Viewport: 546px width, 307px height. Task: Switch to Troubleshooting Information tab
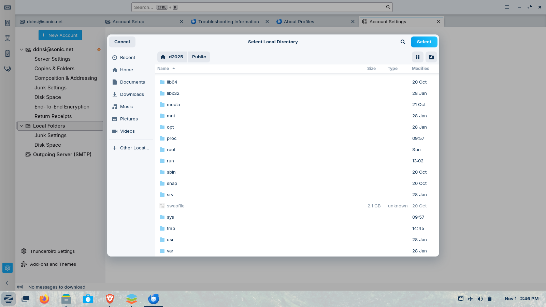[x=228, y=21]
